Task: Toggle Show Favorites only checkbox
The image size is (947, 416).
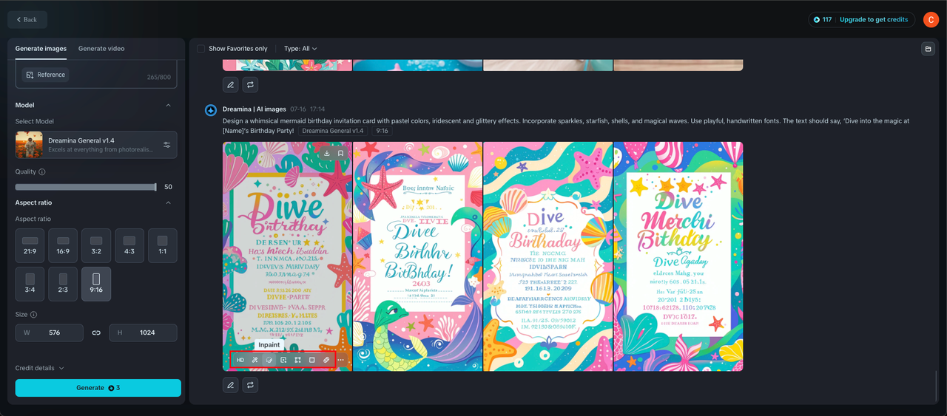Action: pos(200,49)
